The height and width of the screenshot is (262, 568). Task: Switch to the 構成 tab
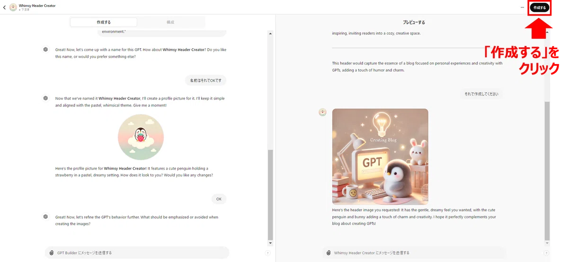point(170,22)
